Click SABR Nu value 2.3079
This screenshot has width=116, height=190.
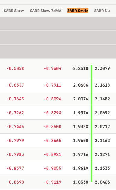pos(102,68)
